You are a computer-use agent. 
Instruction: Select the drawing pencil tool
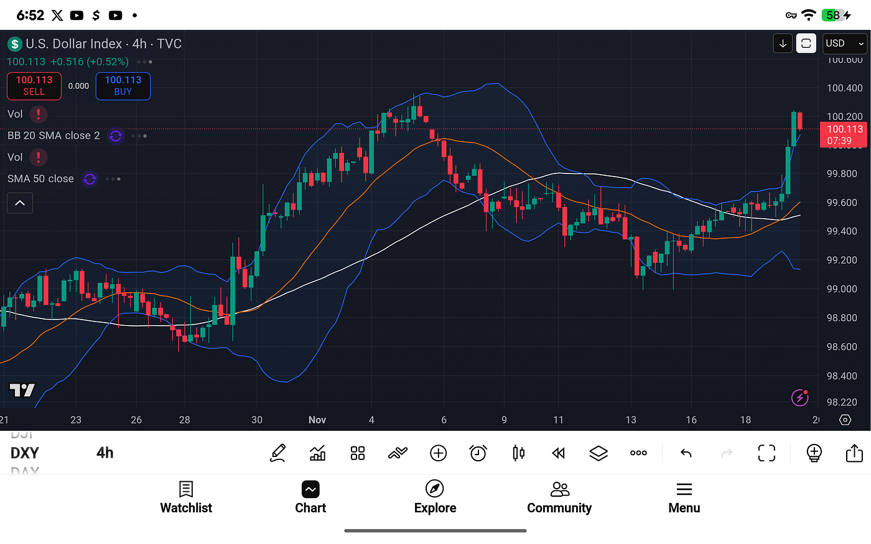[x=277, y=453]
